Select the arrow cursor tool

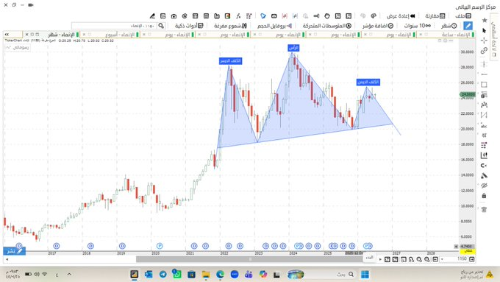484,31
